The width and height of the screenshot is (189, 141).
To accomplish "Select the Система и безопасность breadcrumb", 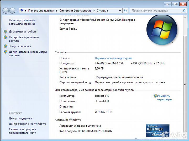I will 75,11.
